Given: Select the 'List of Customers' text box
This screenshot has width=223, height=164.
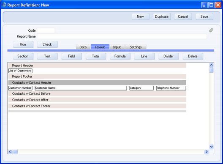Looking at the screenshot, I should pos(20,71).
